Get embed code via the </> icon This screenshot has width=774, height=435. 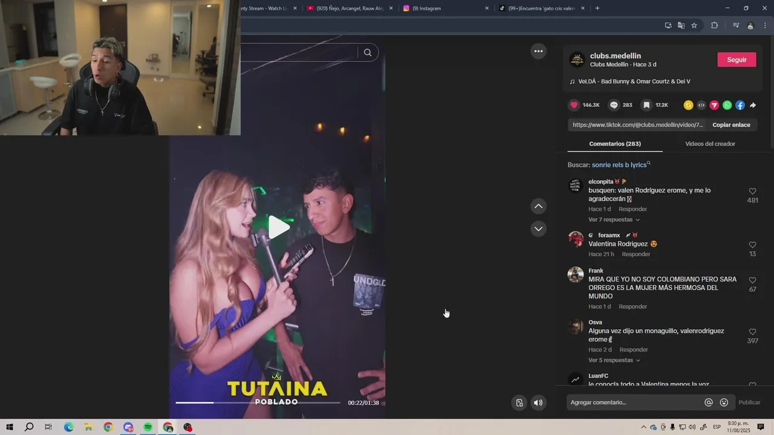(x=701, y=105)
